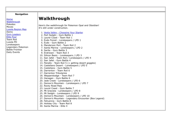
Task: Select Eudo Forest - Lorekeepers / LPD 1
Action: click(62, 40)
